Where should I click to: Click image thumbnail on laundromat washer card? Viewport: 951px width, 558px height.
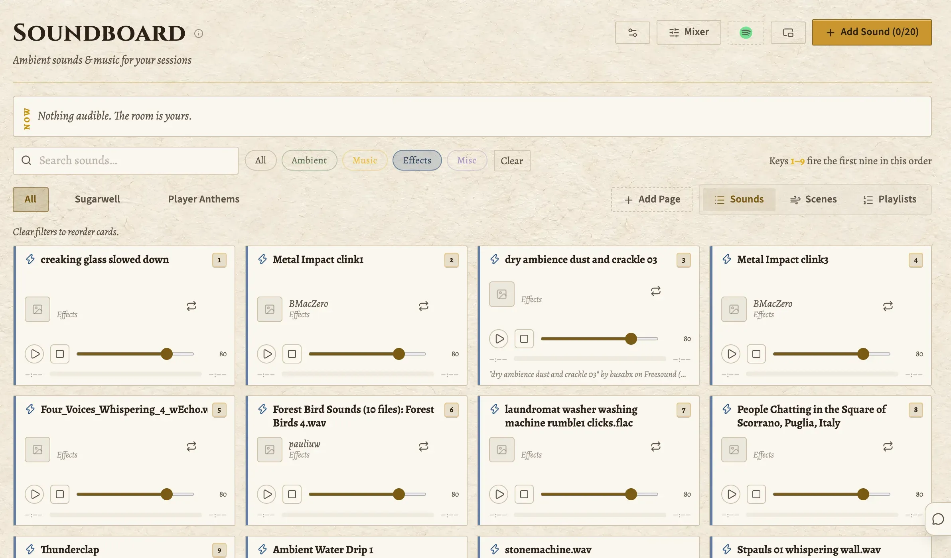502,450
